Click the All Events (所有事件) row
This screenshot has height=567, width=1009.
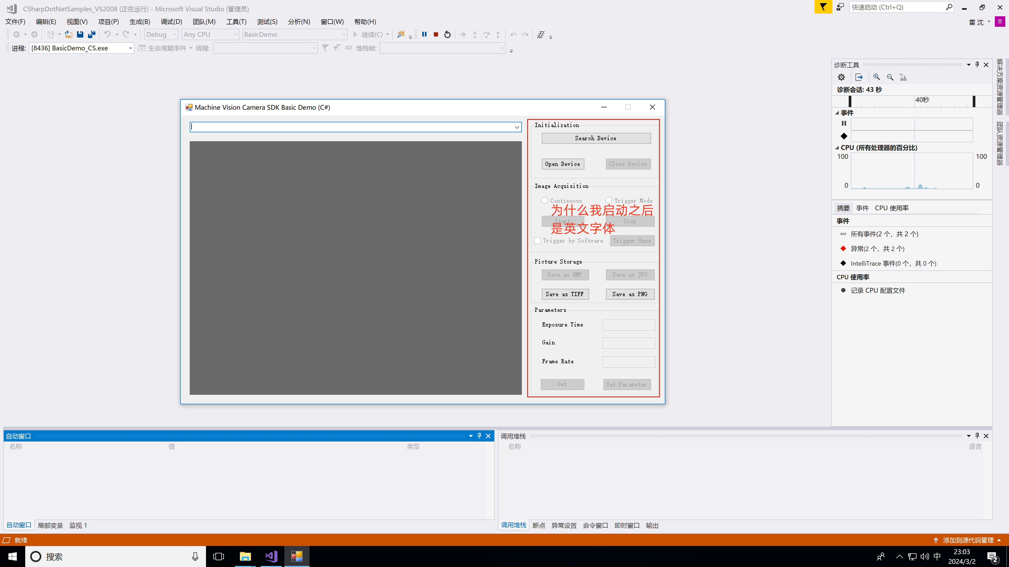884,234
